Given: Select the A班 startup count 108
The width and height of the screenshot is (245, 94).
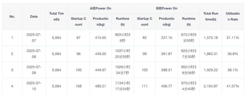Looking at the screenshot, I should click(x=78, y=86).
